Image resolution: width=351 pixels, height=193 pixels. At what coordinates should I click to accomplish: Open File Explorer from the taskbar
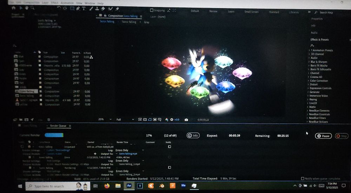coord(118,186)
